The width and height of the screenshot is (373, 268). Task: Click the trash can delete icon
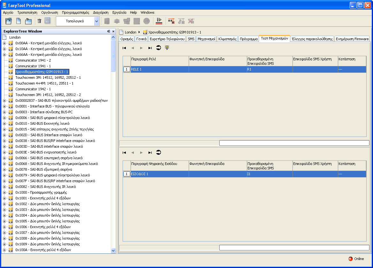40,21
